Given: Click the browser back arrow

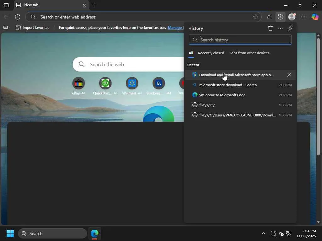Looking at the screenshot, I should (6, 17).
